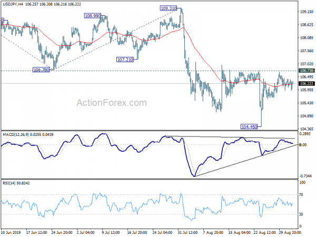The width and height of the screenshot is (316, 237).
Task: Click the RSI 100 scale label
Action: point(302,182)
